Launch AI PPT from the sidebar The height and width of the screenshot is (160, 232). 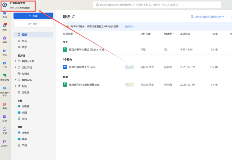(5, 143)
